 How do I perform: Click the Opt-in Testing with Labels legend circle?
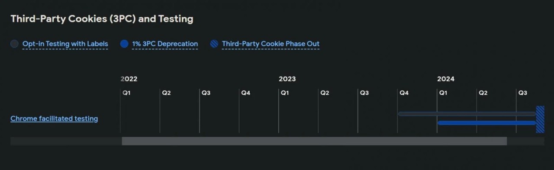[14, 44]
